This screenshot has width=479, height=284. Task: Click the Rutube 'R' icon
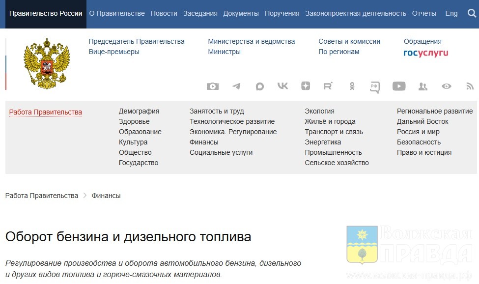tap(328, 86)
